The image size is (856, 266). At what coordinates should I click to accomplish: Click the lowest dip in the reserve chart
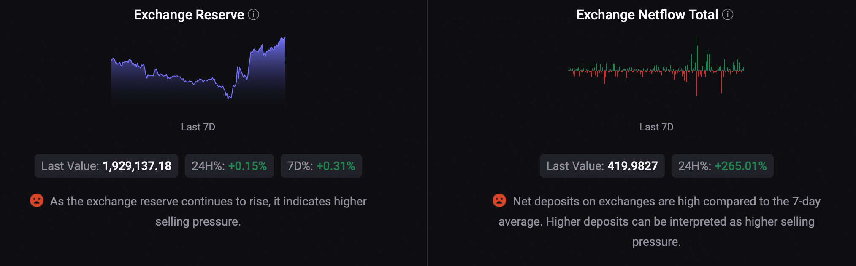click(x=229, y=98)
